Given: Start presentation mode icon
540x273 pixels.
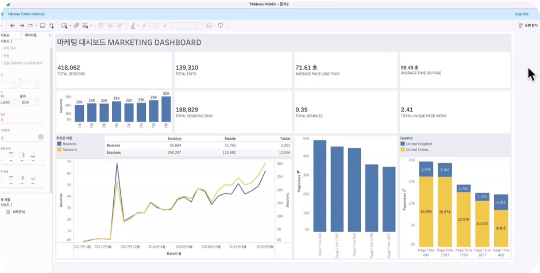Looking at the screenshot, I should coord(221,25).
